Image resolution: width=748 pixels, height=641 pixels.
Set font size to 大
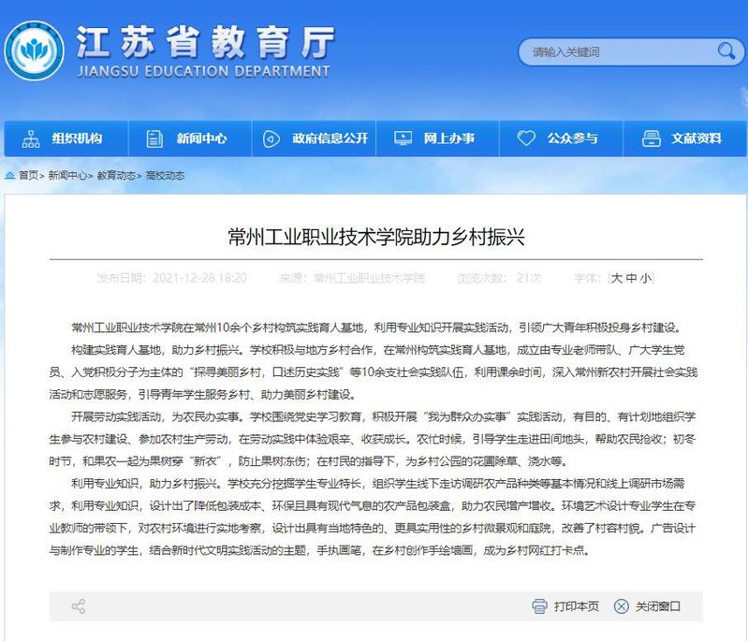(x=616, y=278)
